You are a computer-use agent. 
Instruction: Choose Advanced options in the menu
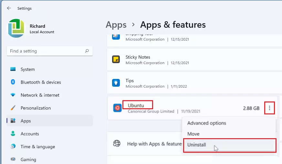click(207, 123)
